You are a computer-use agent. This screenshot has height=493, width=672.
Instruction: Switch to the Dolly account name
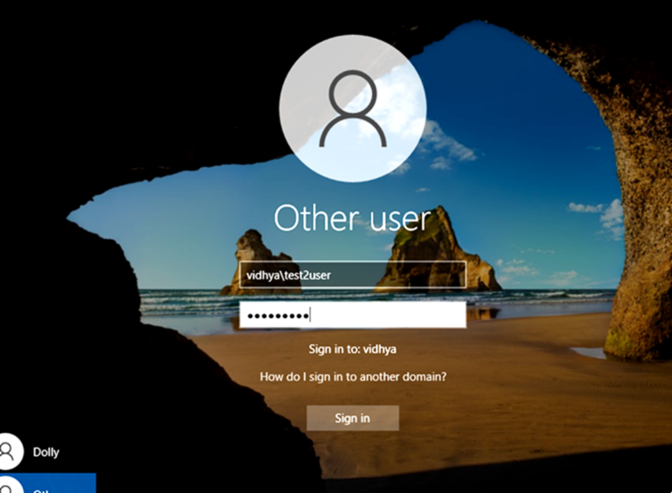(x=47, y=452)
